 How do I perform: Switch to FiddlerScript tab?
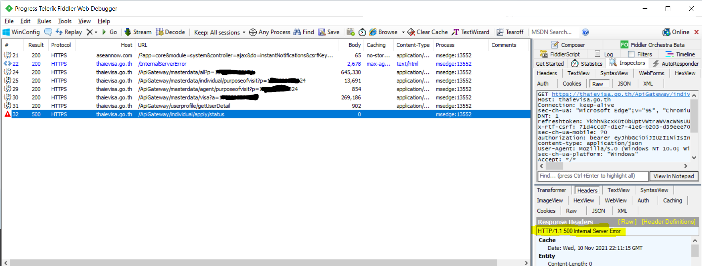[x=560, y=55]
